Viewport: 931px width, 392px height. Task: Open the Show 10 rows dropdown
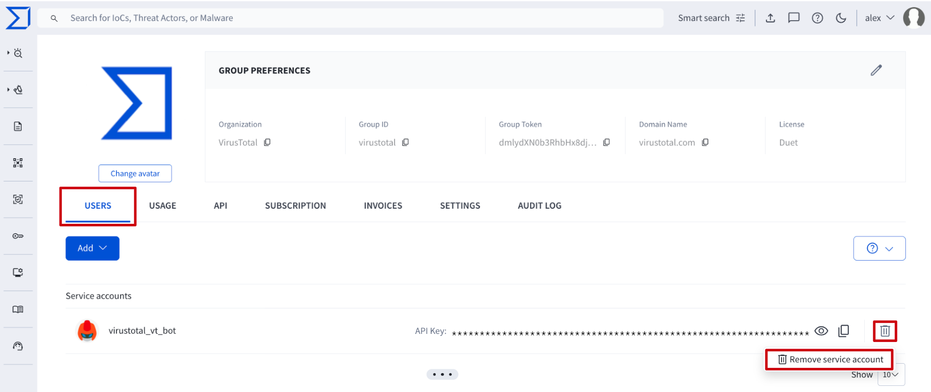891,375
